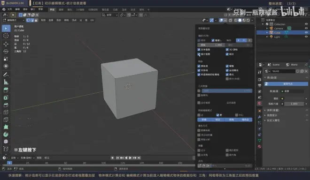Select the 3D Cursor tool
The height and width of the screenshot is (180, 310).
coord(6,36)
